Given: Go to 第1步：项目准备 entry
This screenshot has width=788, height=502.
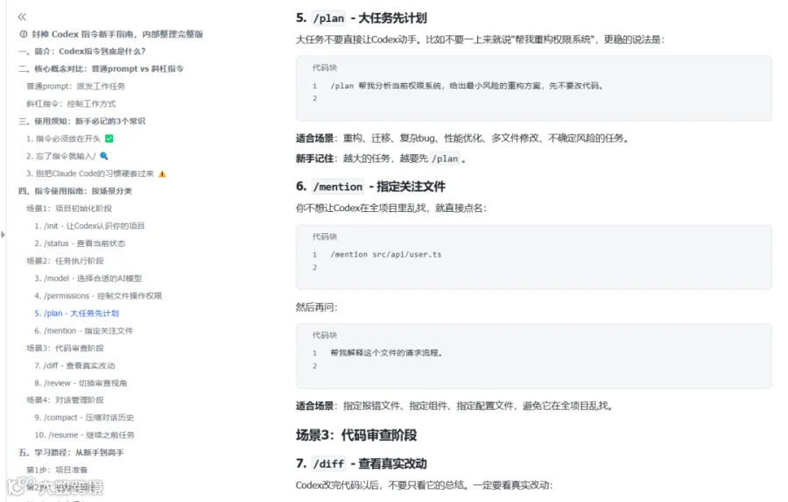Looking at the screenshot, I should click(x=57, y=470).
